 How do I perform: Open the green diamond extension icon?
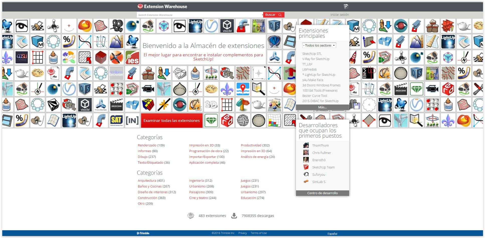coord(211,120)
